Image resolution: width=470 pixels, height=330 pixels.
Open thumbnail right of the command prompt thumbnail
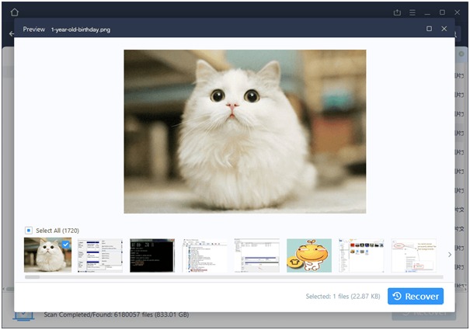click(204, 255)
